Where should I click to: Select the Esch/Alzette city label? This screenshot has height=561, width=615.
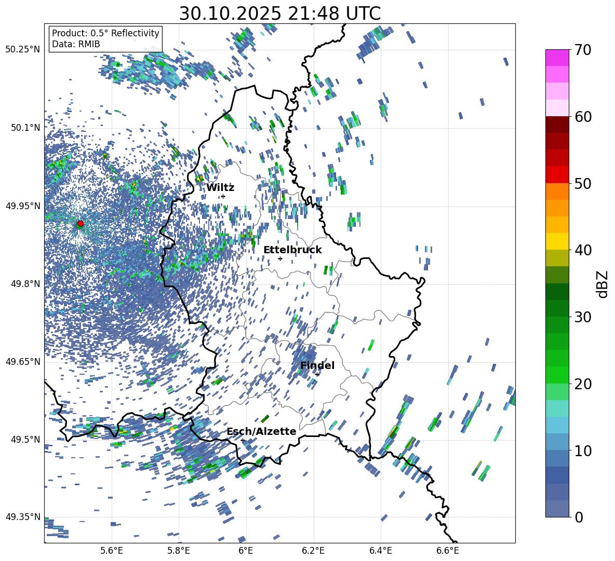(261, 431)
